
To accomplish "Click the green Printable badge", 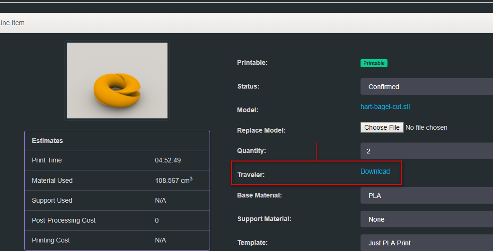I will click(374, 63).
